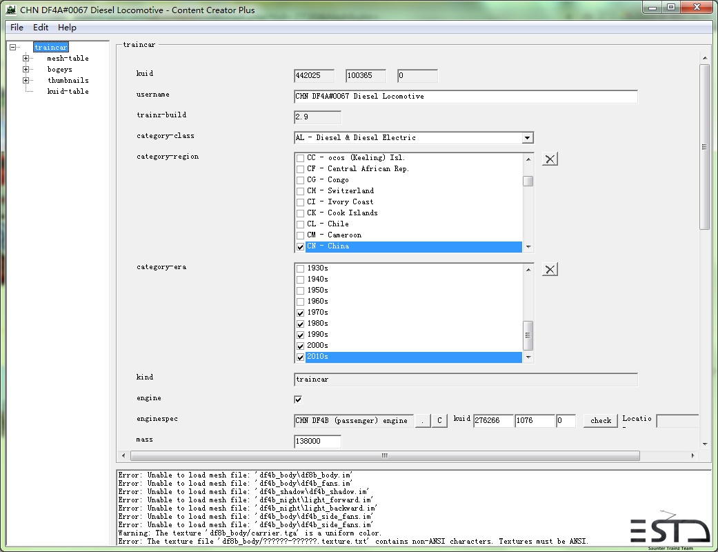Open the Help menu
The width and height of the screenshot is (718, 552).
click(x=67, y=28)
